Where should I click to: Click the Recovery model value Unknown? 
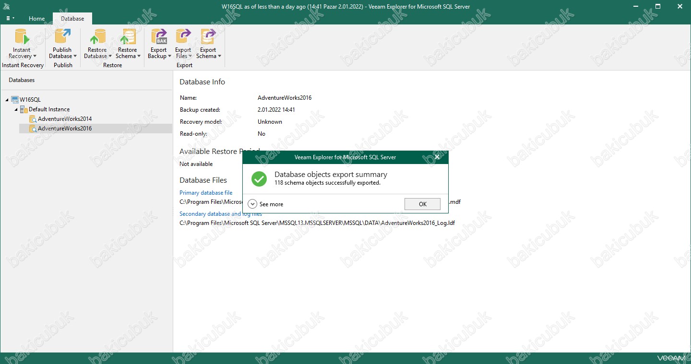pyautogui.click(x=270, y=122)
